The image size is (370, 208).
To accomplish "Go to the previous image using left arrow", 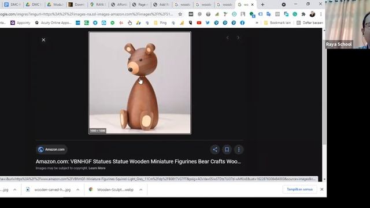I will pos(227,38).
